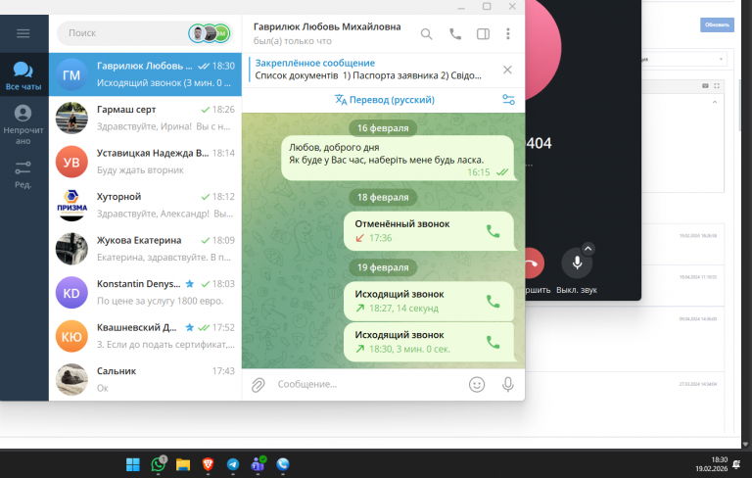Search within this chat via magnifier icon

click(426, 34)
